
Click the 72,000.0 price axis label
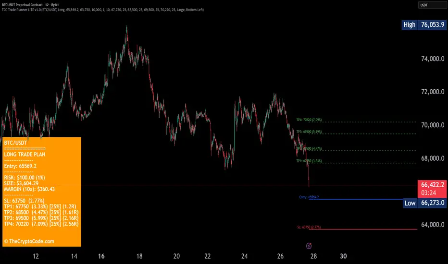pyautogui.click(x=433, y=92)
